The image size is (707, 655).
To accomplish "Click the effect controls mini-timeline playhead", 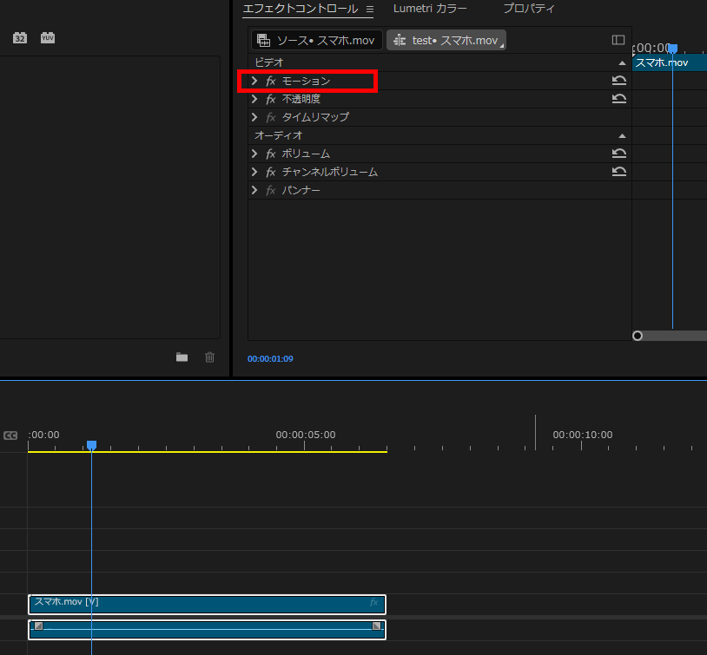I will [x=673, y=49].
